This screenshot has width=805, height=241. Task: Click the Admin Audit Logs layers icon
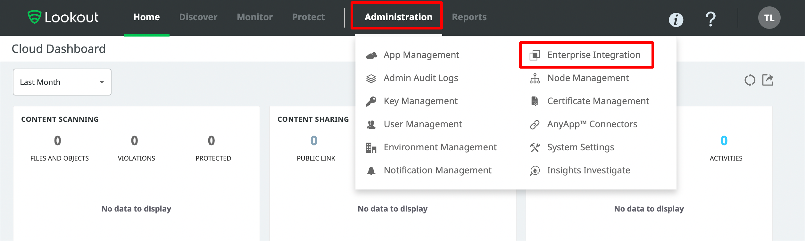click(x=371, y=79)
